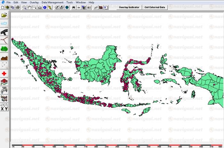Image resolution: width=224 pixels, height=148 pixels.
Task: Select the green vegetation layer icon
Action: point(4,48)
